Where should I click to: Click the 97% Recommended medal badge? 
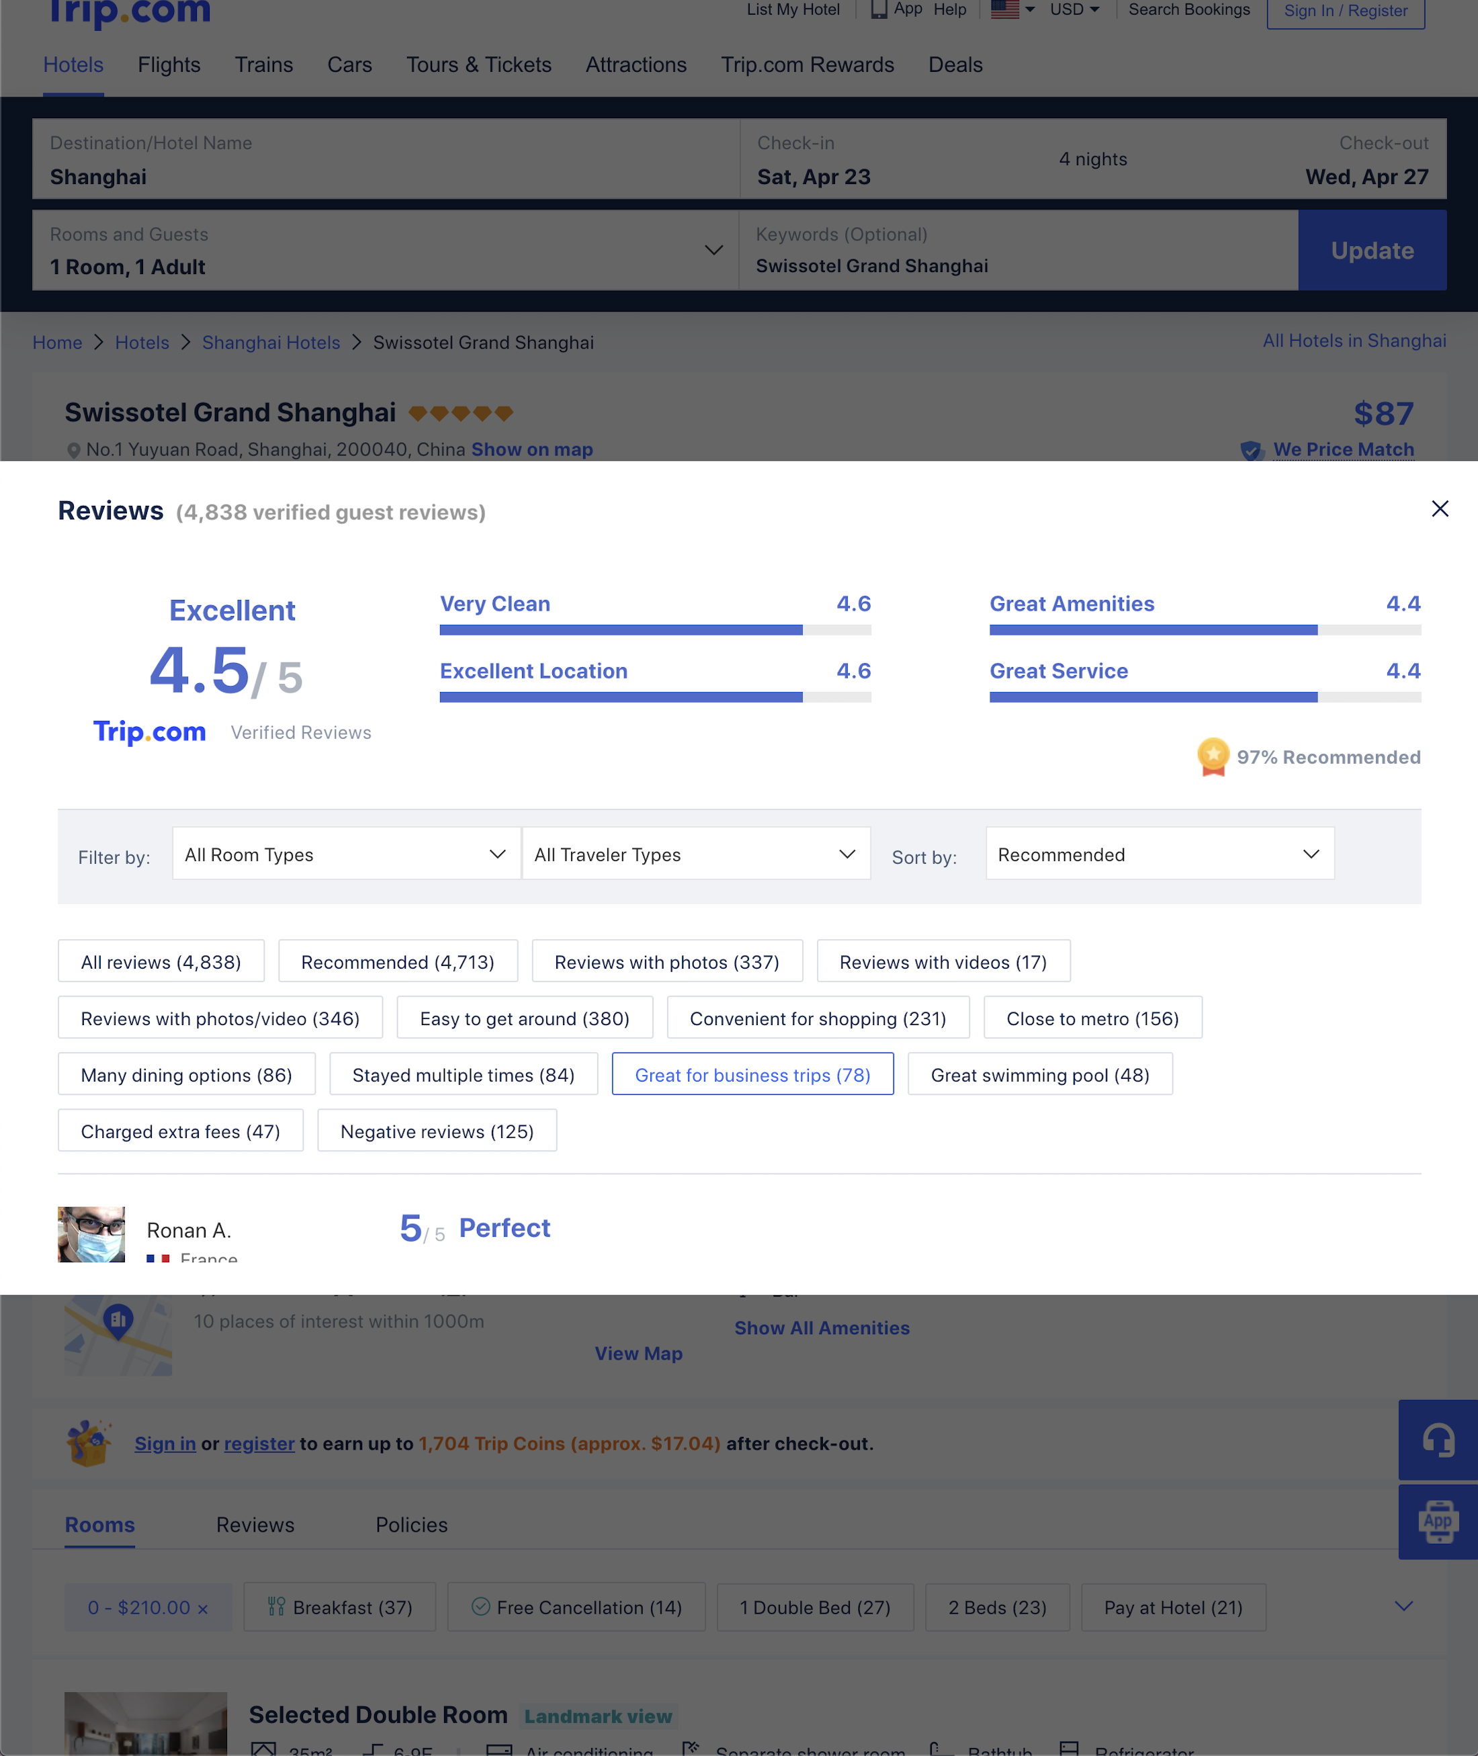tap(1213, 756)
